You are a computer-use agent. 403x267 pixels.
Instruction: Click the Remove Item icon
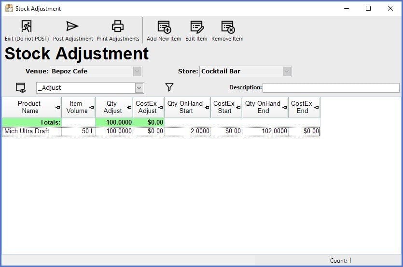coord(227,27)
